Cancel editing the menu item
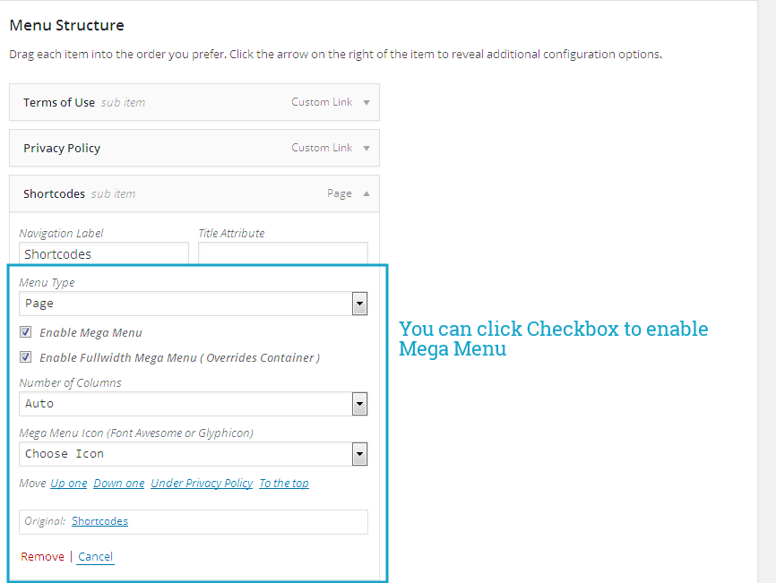This screenshot has height=583, width=776. coord(95,557)
